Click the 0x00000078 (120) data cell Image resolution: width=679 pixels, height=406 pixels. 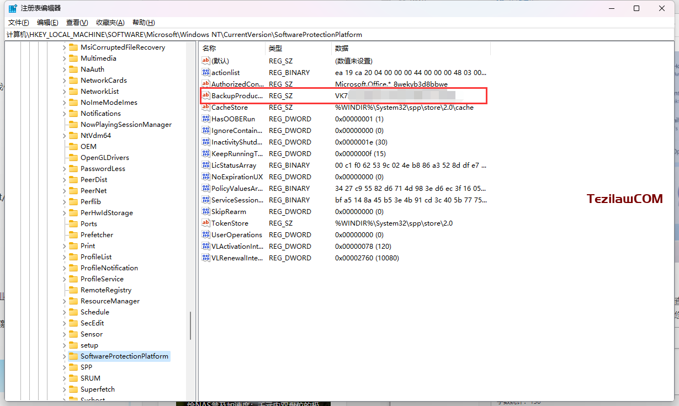pyautogui.click(x=363, y=246)
